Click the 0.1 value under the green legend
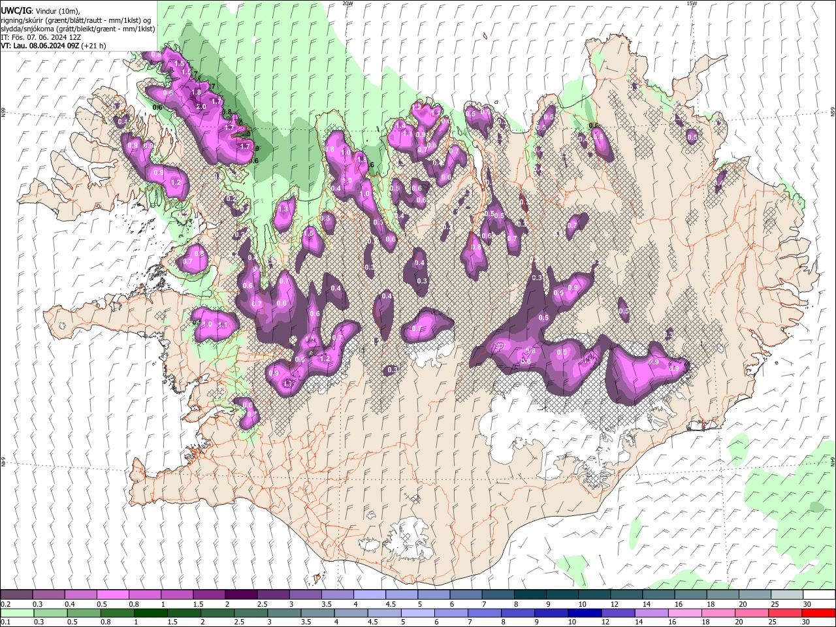Screen dimensions: 836x627 pyautogui.click(x=5, y=622)
